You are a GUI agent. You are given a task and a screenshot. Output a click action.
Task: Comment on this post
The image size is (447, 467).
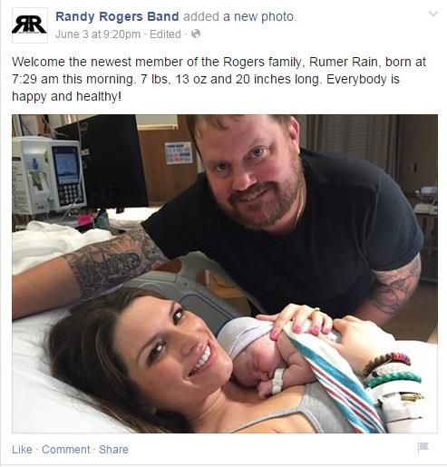coord(66,450)
